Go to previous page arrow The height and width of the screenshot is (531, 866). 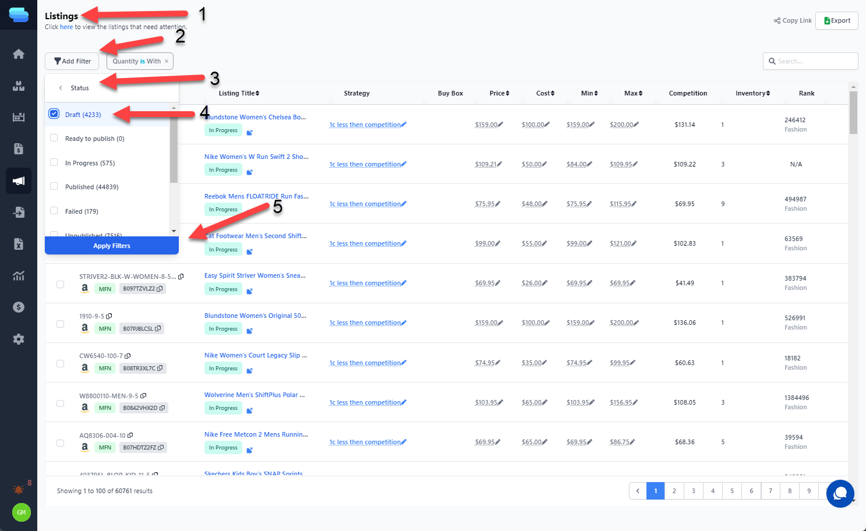(x=638, y=491)
